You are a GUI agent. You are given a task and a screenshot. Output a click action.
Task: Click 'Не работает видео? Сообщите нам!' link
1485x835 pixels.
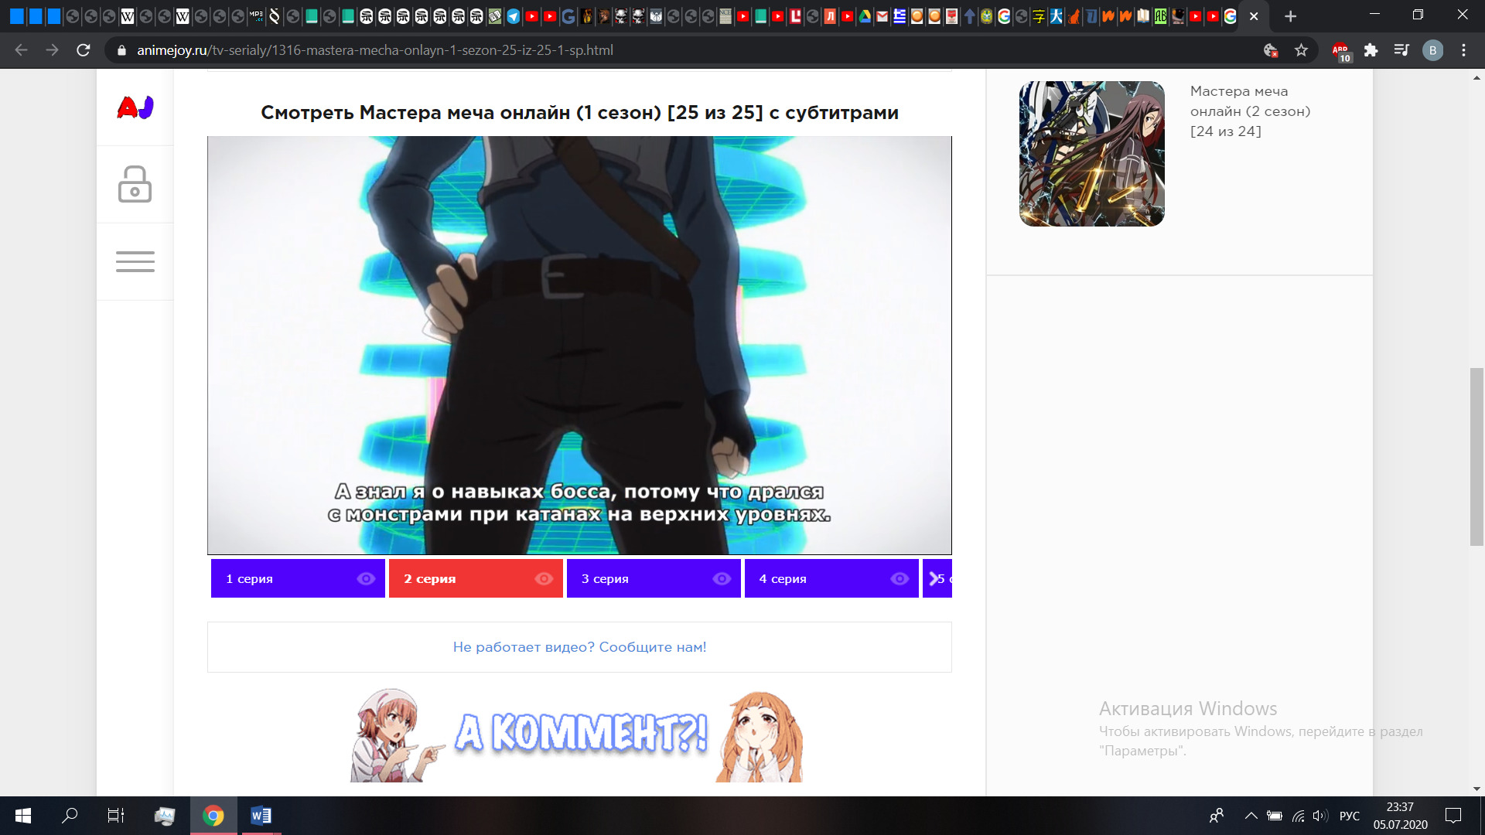(579, 647)
